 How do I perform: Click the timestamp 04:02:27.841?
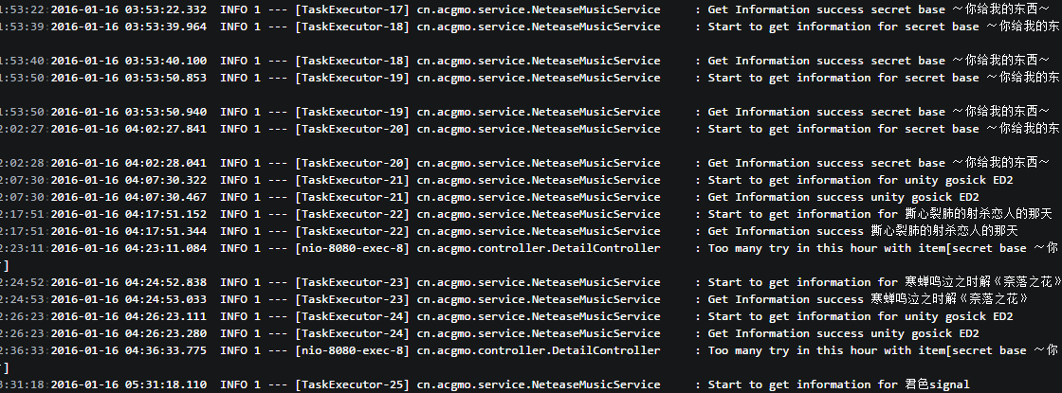click(128, 129)
